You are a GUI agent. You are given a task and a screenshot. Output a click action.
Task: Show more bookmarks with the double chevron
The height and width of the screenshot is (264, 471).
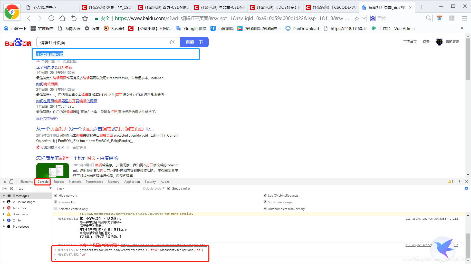pos(462,28)
